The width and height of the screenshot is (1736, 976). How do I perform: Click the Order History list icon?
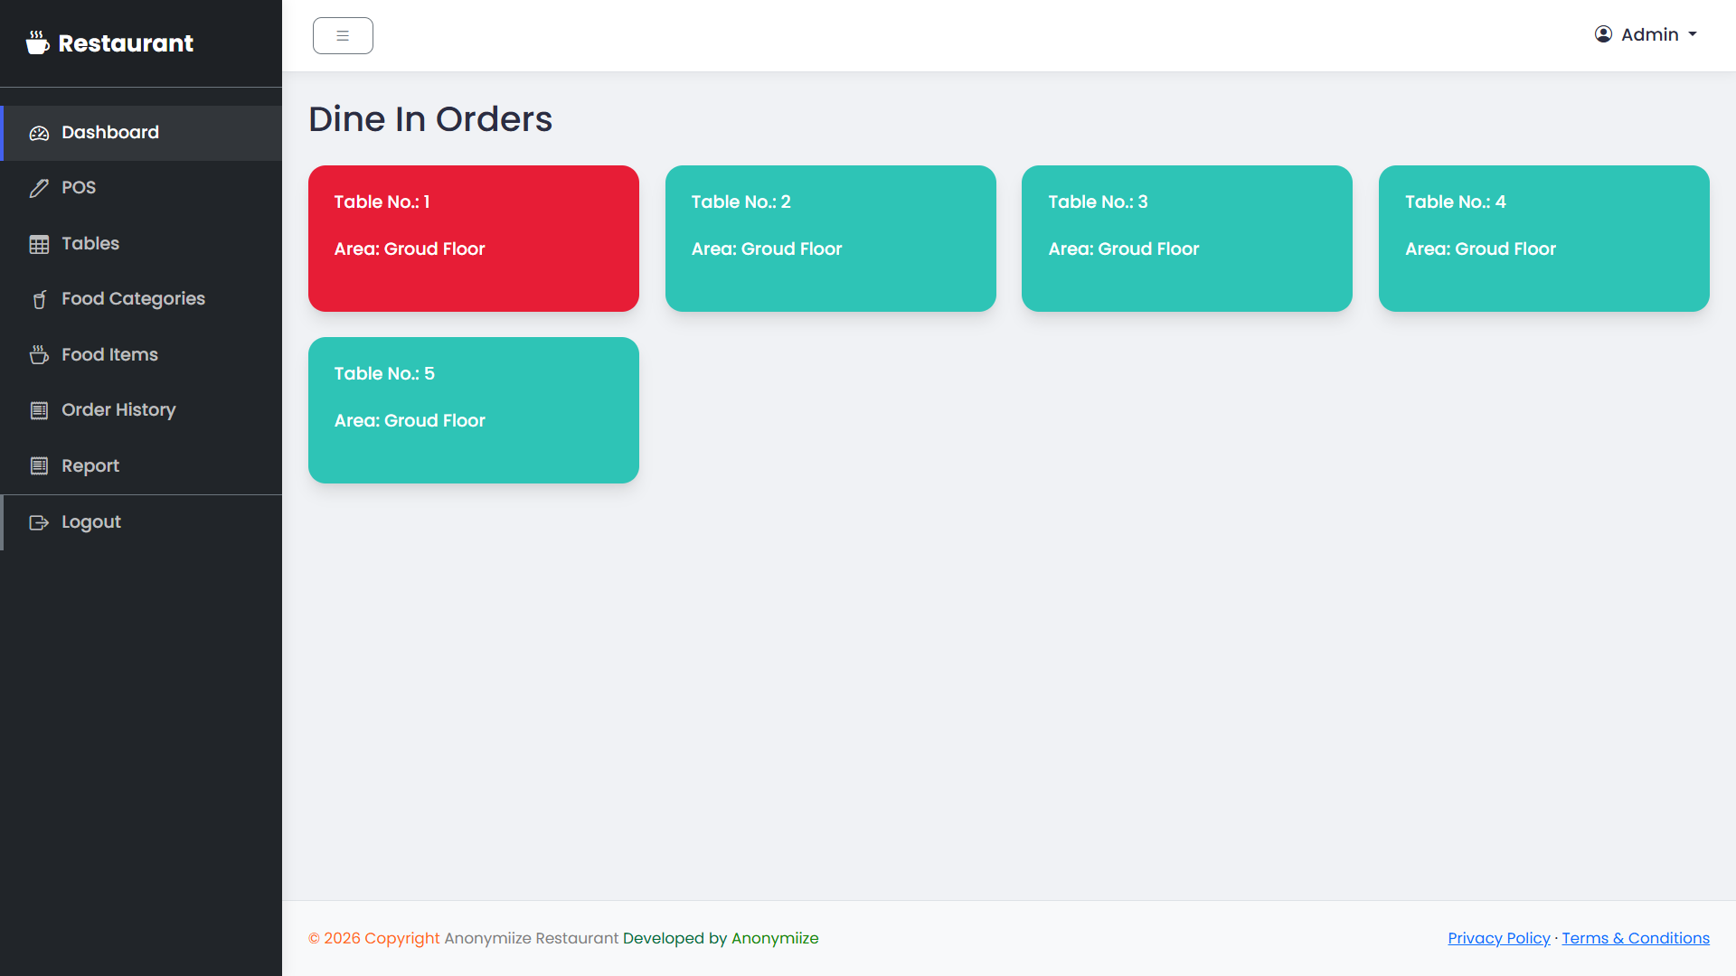(x=39, y=410)
